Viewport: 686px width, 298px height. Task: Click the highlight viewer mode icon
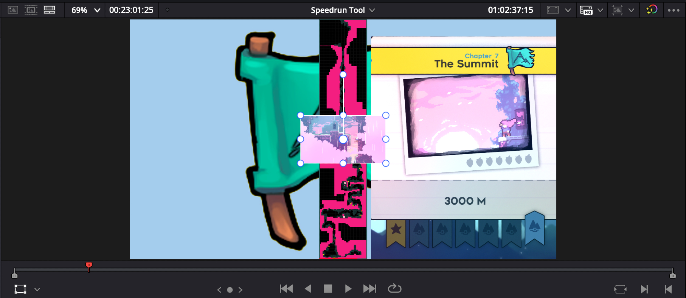31,10
